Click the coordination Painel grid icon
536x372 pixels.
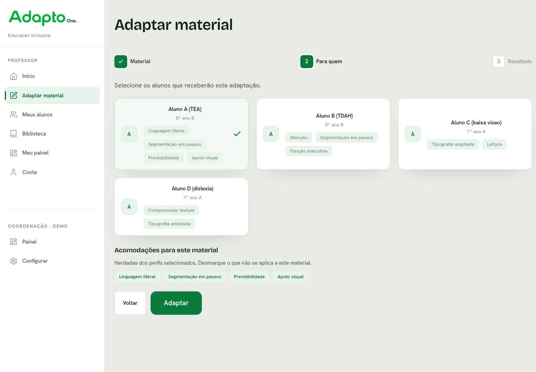point(14,242)
